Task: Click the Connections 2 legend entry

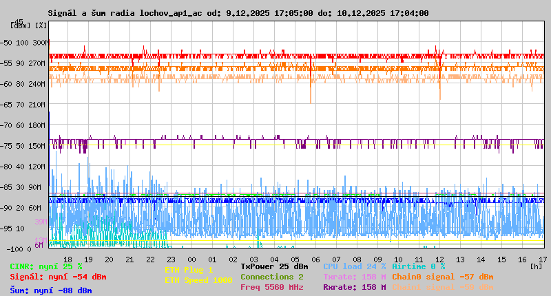Action: click(x=271, y=277)
